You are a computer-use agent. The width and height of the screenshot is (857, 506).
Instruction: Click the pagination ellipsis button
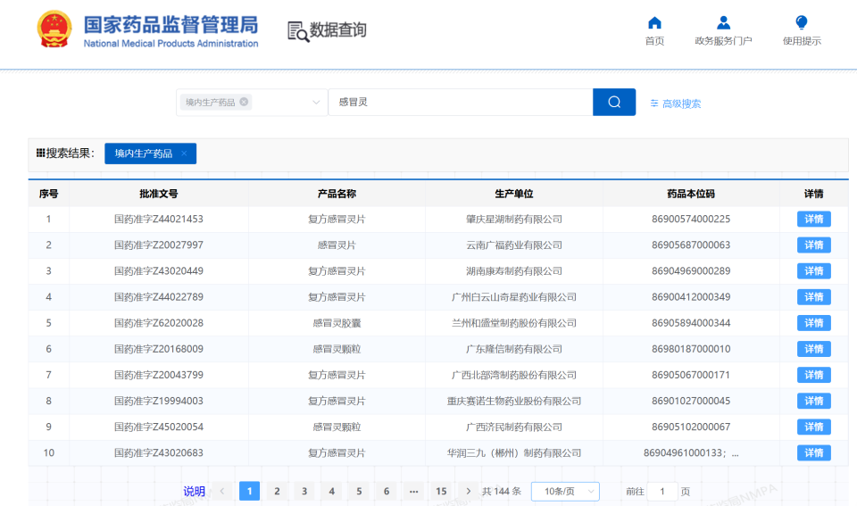[x=413, y=491]
